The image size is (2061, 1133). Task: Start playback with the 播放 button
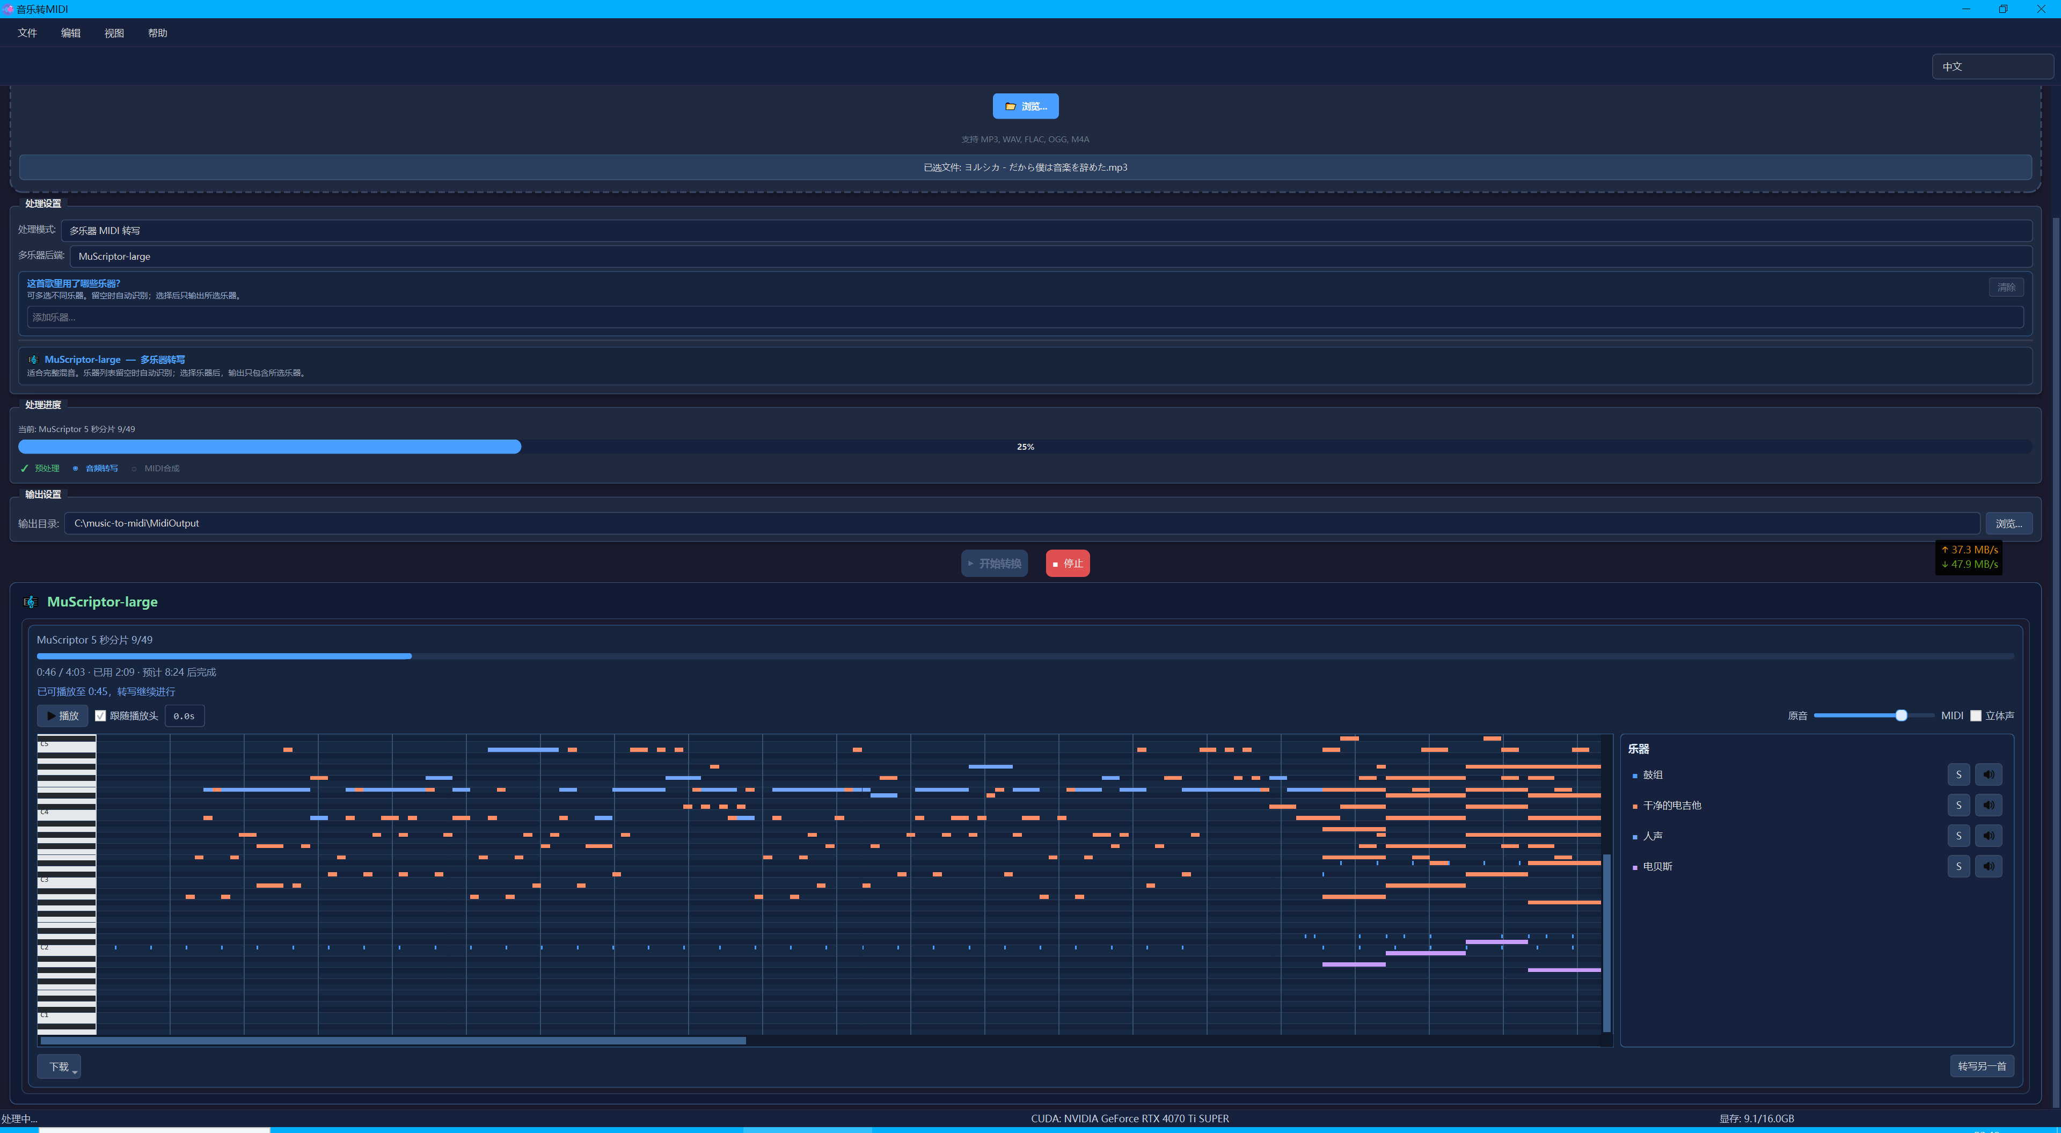62,715
